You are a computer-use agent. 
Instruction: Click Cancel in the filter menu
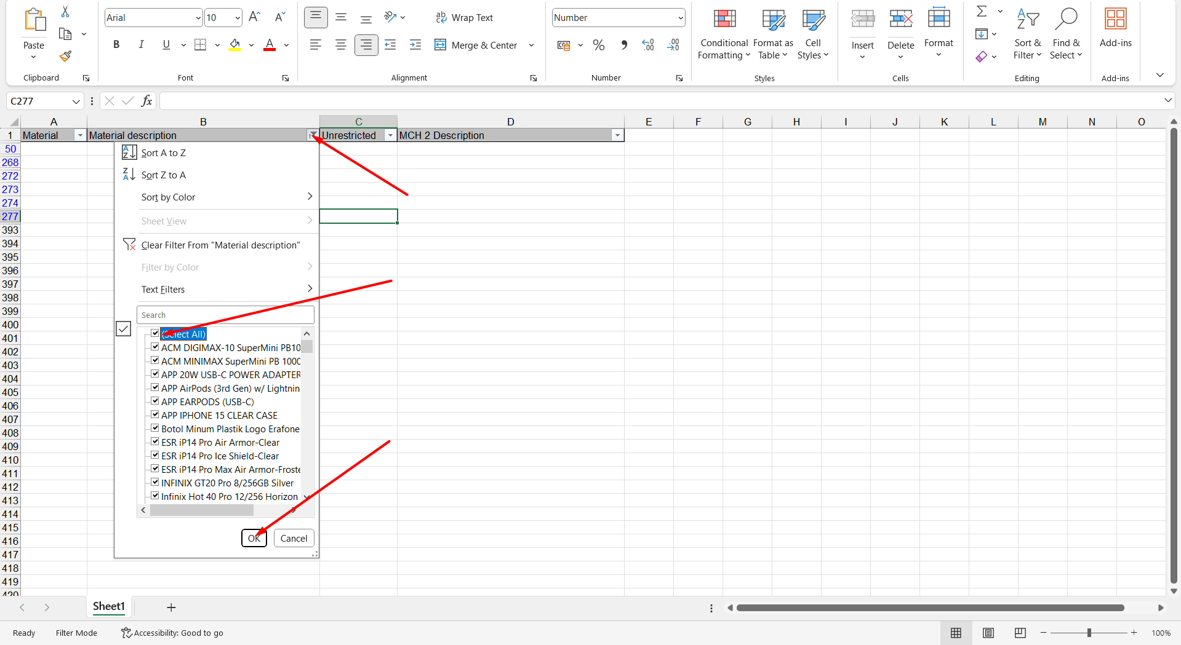294,538
